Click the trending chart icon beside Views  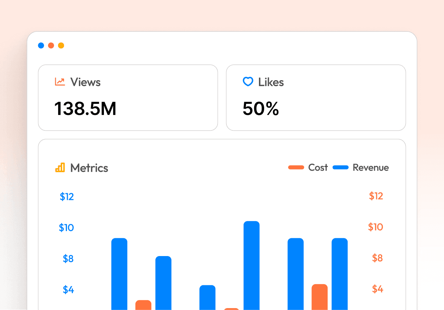point(60,82)
